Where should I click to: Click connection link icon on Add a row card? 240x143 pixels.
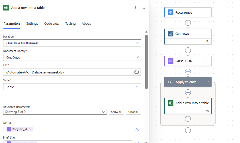point(208,111)
